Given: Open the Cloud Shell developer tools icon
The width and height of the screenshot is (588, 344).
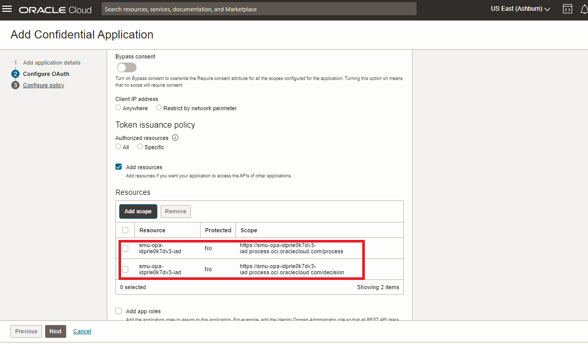Looking at the screenshot, I should [567, 9].
